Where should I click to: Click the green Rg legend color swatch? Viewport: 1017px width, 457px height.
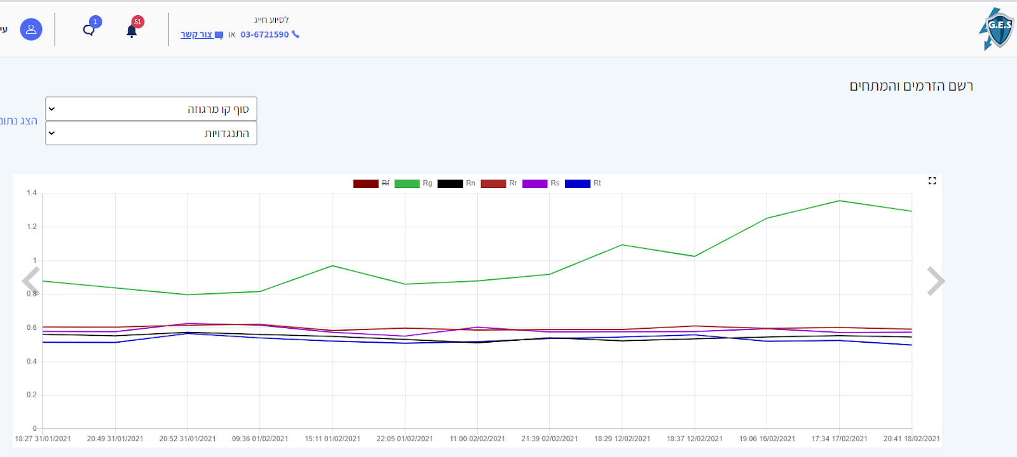pyautogui.click(x=407, y=183)
